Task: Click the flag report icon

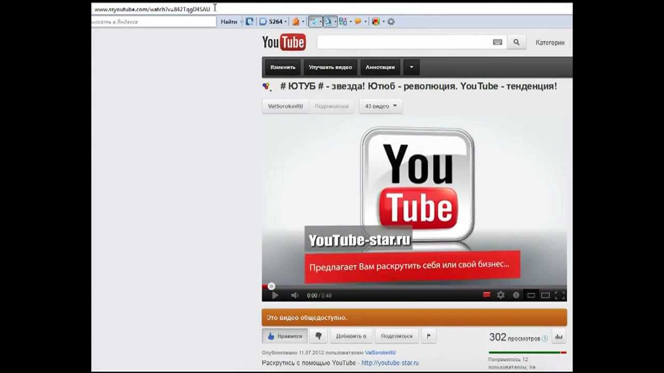Action: (428, 336)
